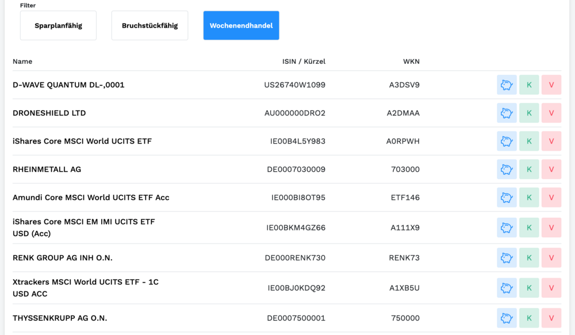Click the WKN column header
Viewport: 575px width, 335px height.
tap(411, 61)
